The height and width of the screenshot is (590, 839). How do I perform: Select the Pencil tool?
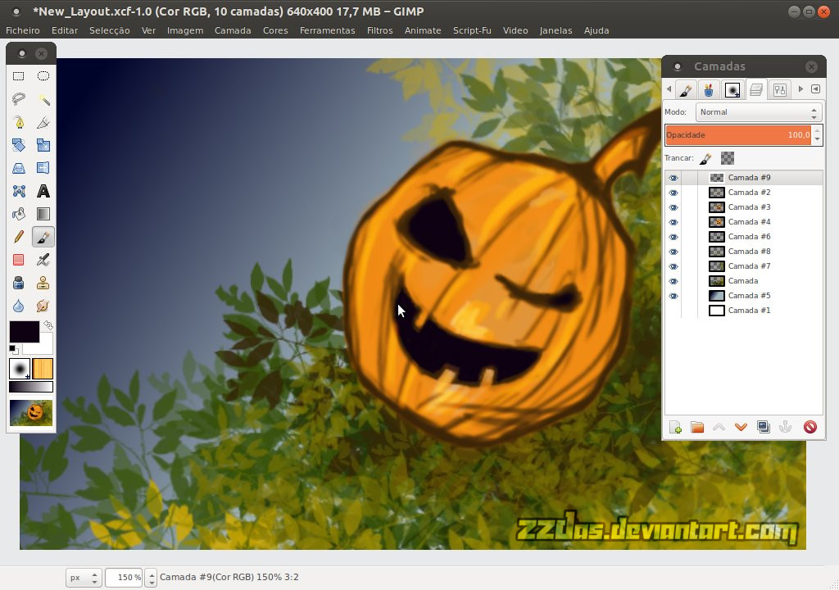coord(20,237)
